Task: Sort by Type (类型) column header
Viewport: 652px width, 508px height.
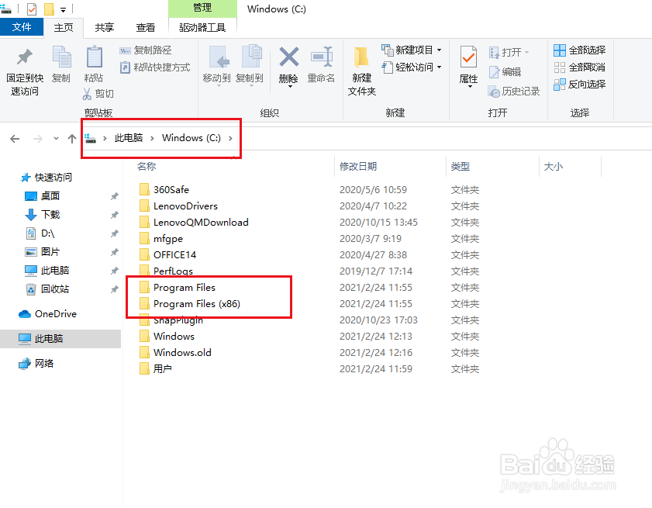Action: click(x=461, y=167)
